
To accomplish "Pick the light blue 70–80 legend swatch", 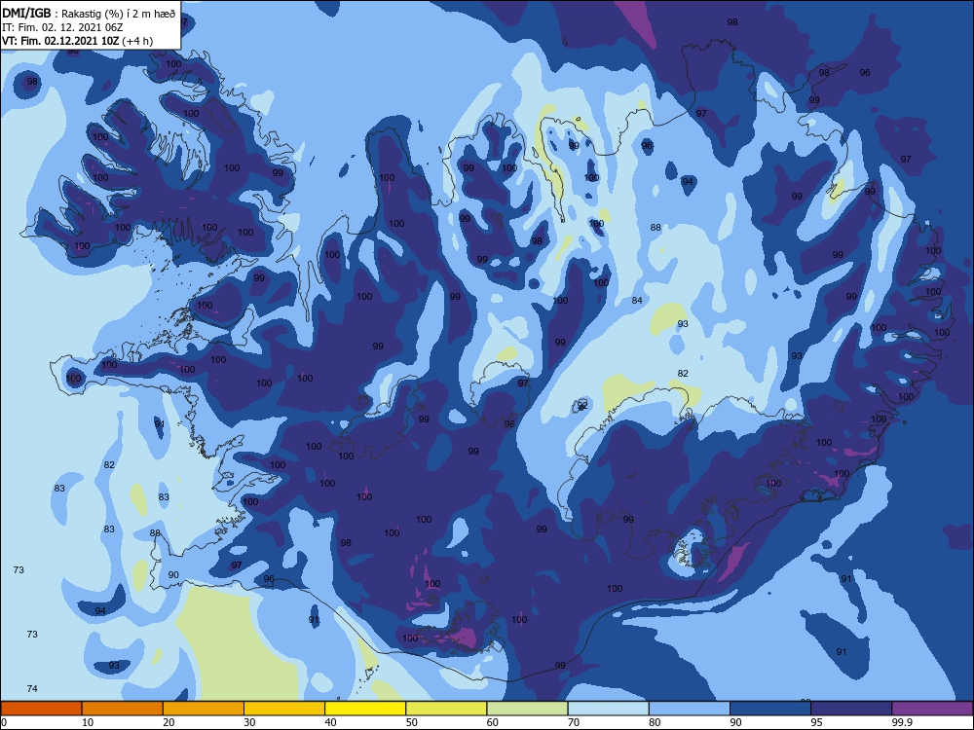I will (x=609, y=709).
